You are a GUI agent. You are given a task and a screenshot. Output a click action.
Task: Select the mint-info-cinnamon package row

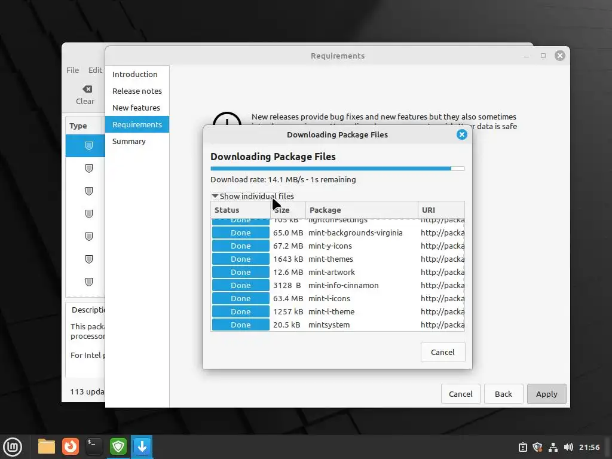click(338, 285)
